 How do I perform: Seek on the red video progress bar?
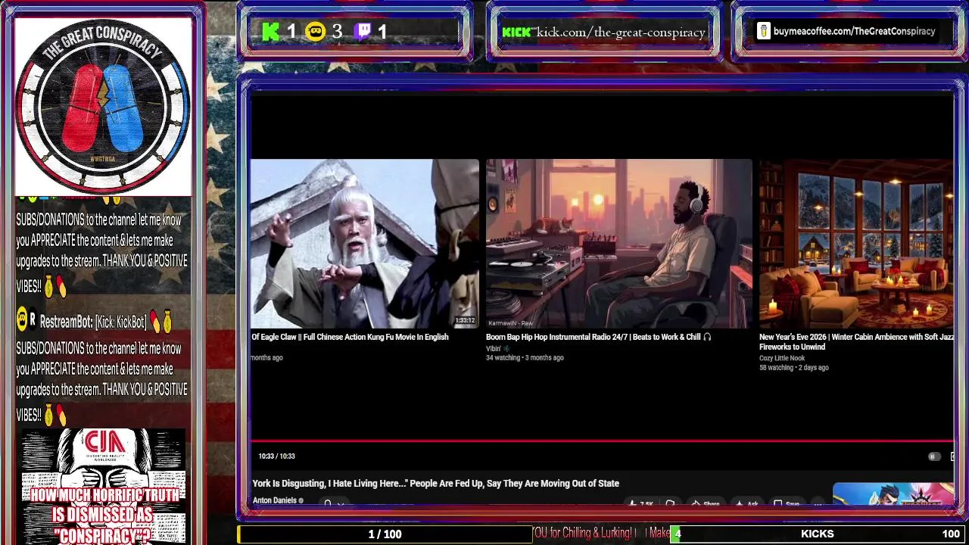pyautogui.click(x=603, y=440)
